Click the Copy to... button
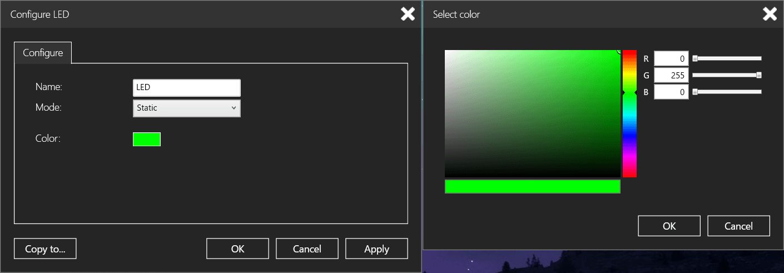The height and width of the screenshot is (273, 784). pyautogui.click(x=45, y=249)
